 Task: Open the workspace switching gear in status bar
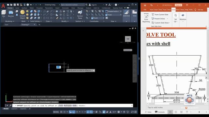click(x=119, y=112)
